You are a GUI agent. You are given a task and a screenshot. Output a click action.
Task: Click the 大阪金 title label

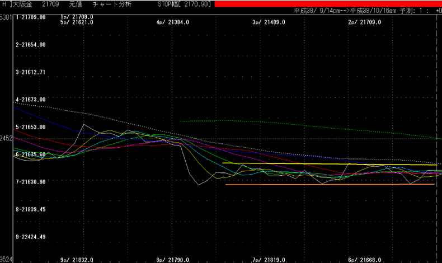point(22,4)
